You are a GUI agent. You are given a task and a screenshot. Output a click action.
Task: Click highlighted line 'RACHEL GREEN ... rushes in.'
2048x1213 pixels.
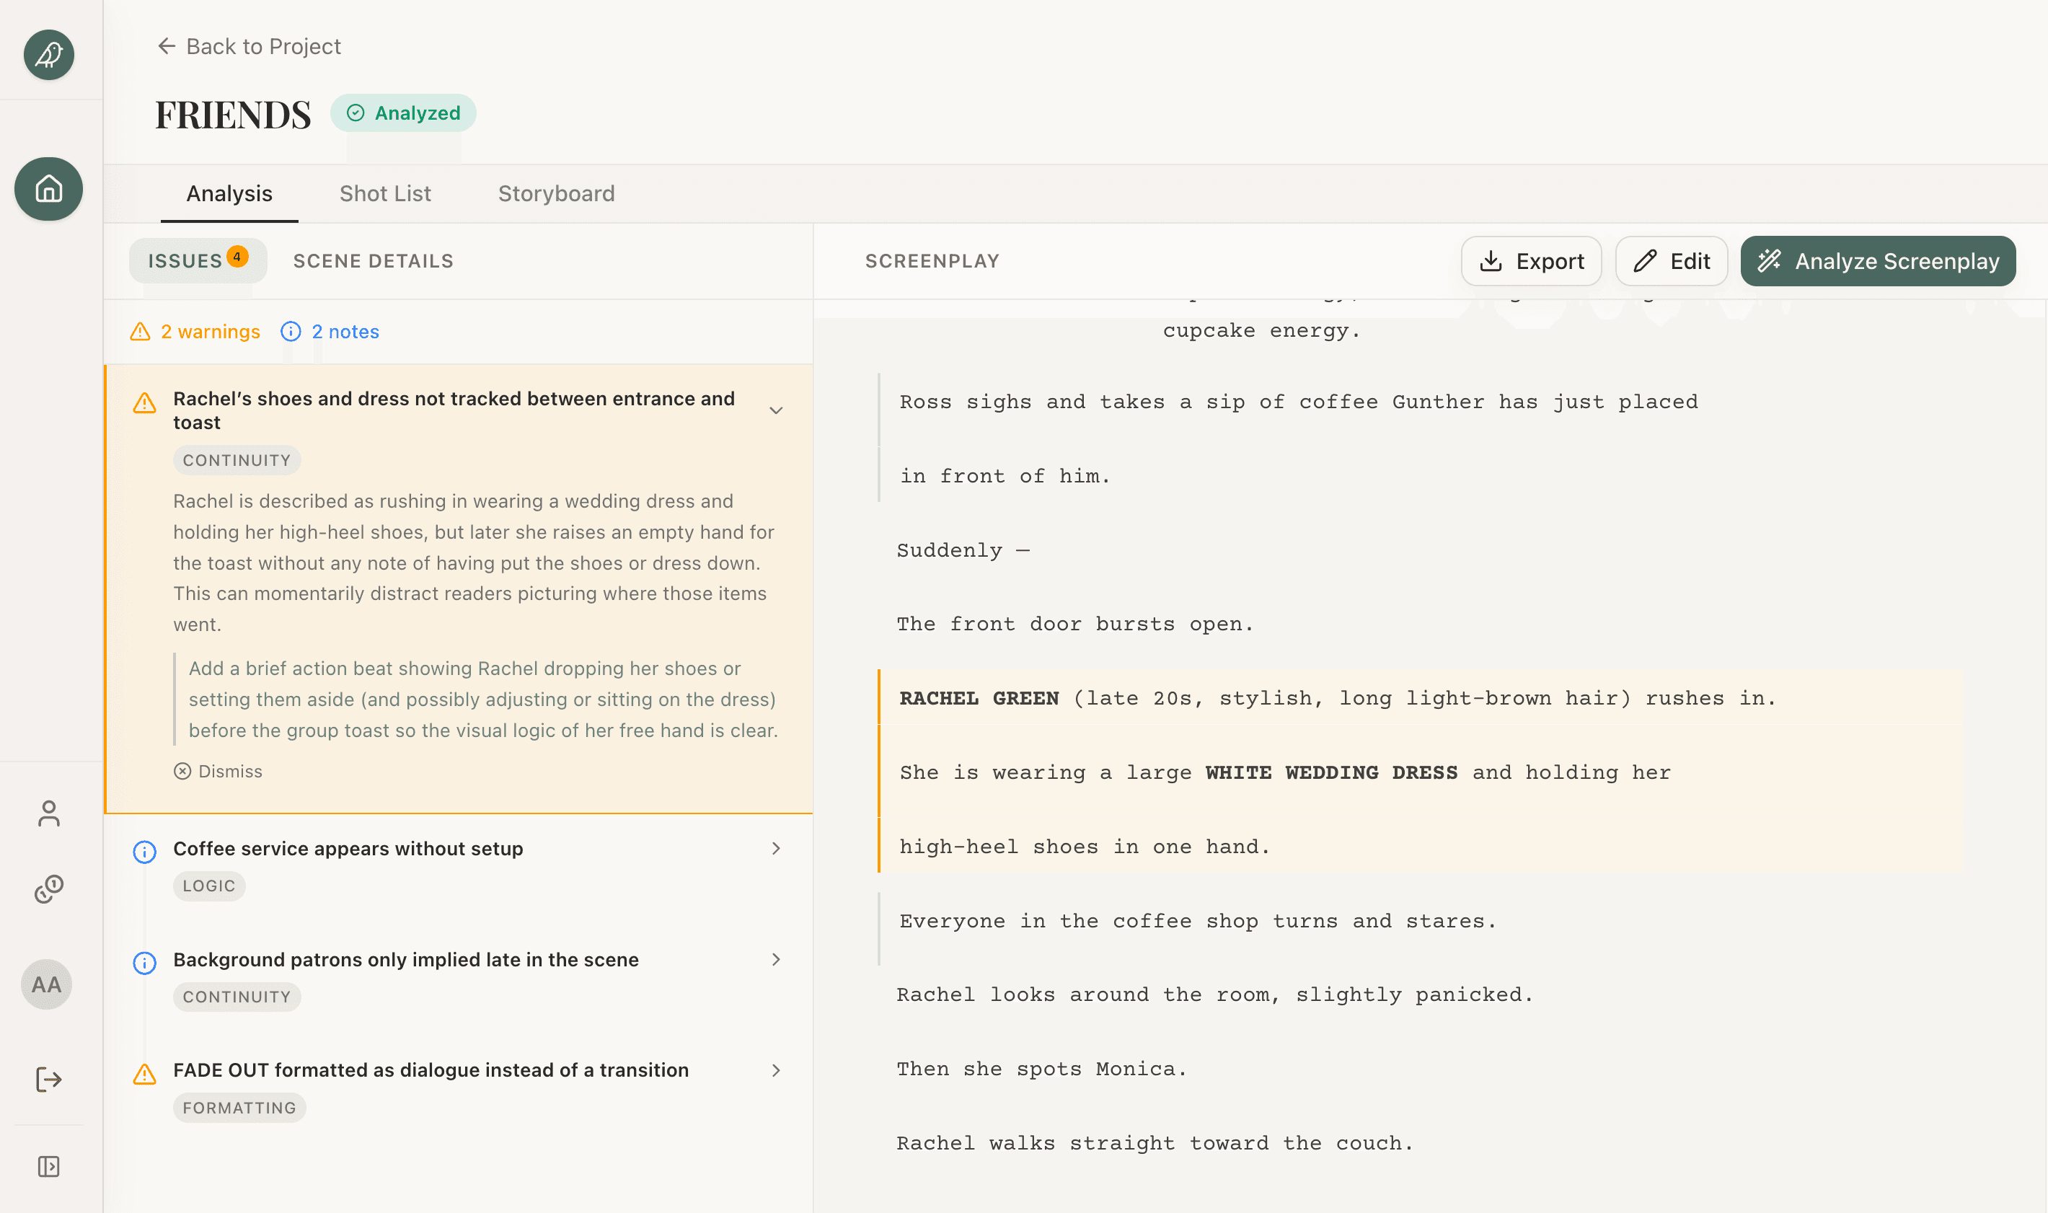[1337, 698]
